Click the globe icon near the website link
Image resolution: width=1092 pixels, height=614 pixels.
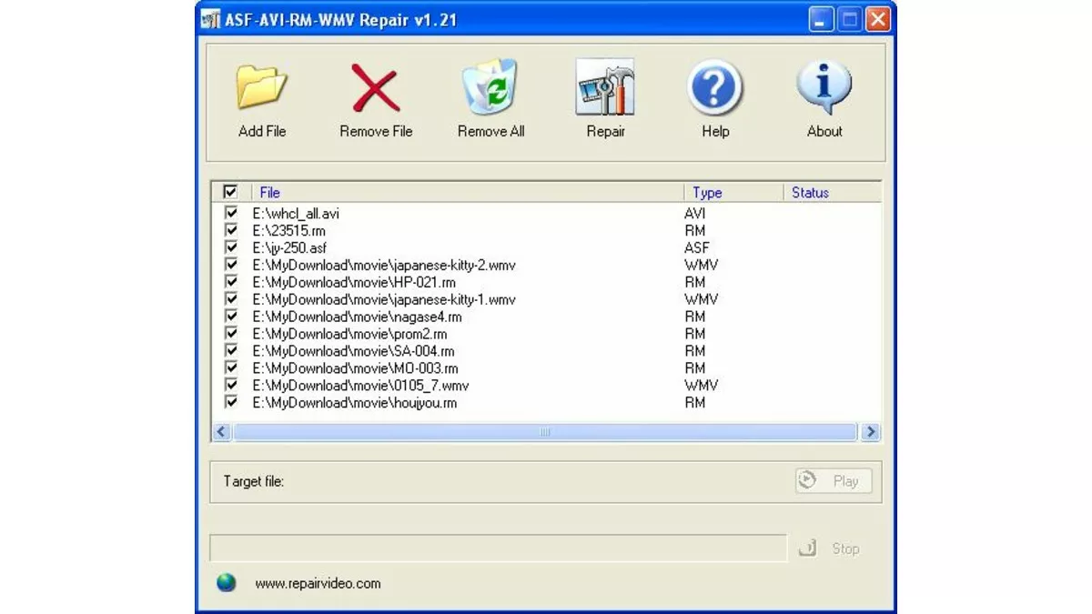225,583
